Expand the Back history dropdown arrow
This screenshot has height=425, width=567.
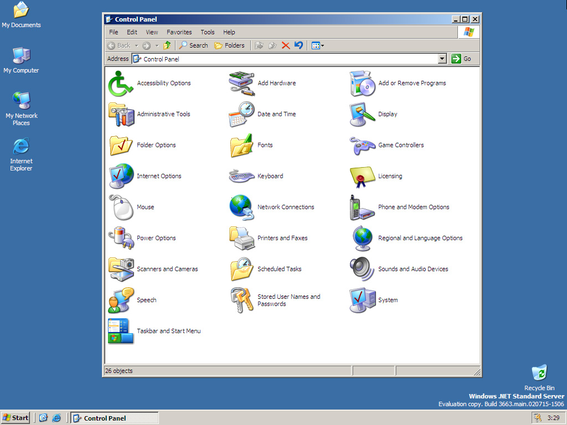click(136, 45)
